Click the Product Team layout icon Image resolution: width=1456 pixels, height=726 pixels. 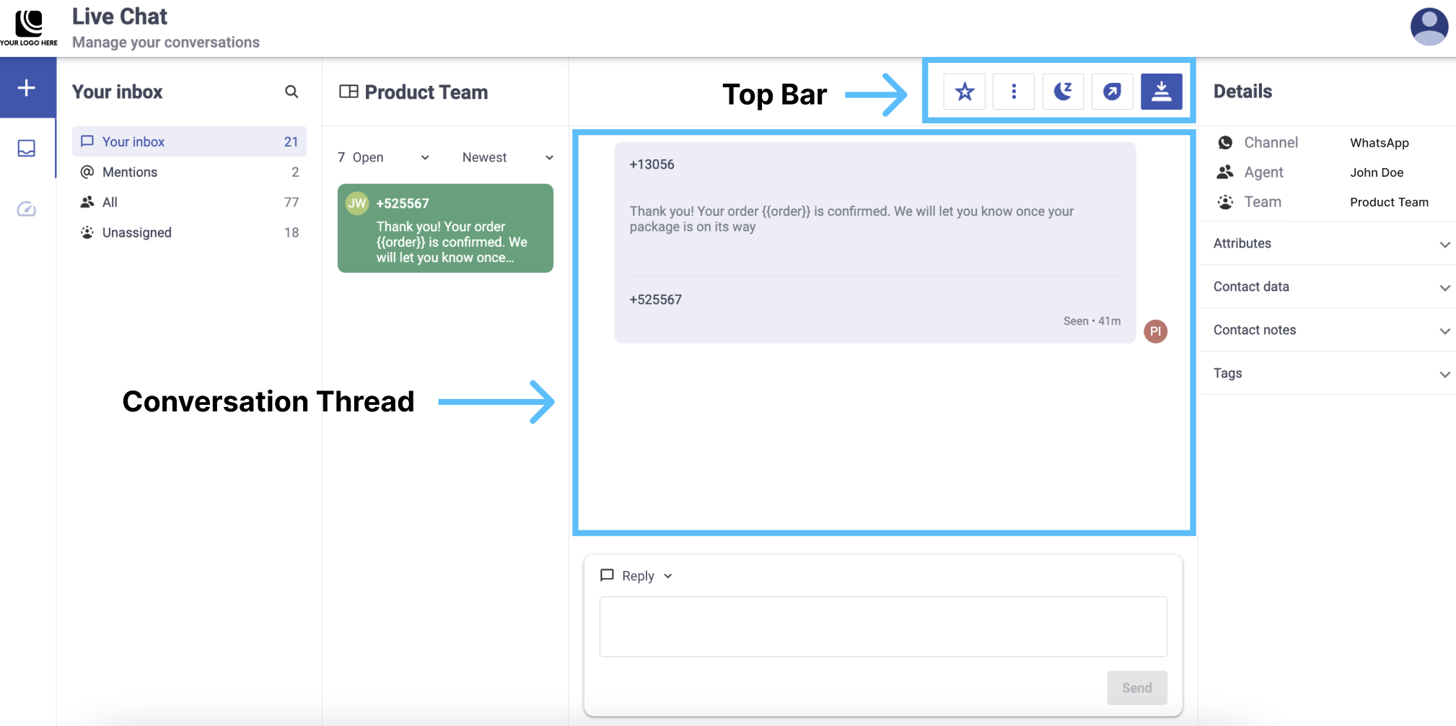coord(348,92)
